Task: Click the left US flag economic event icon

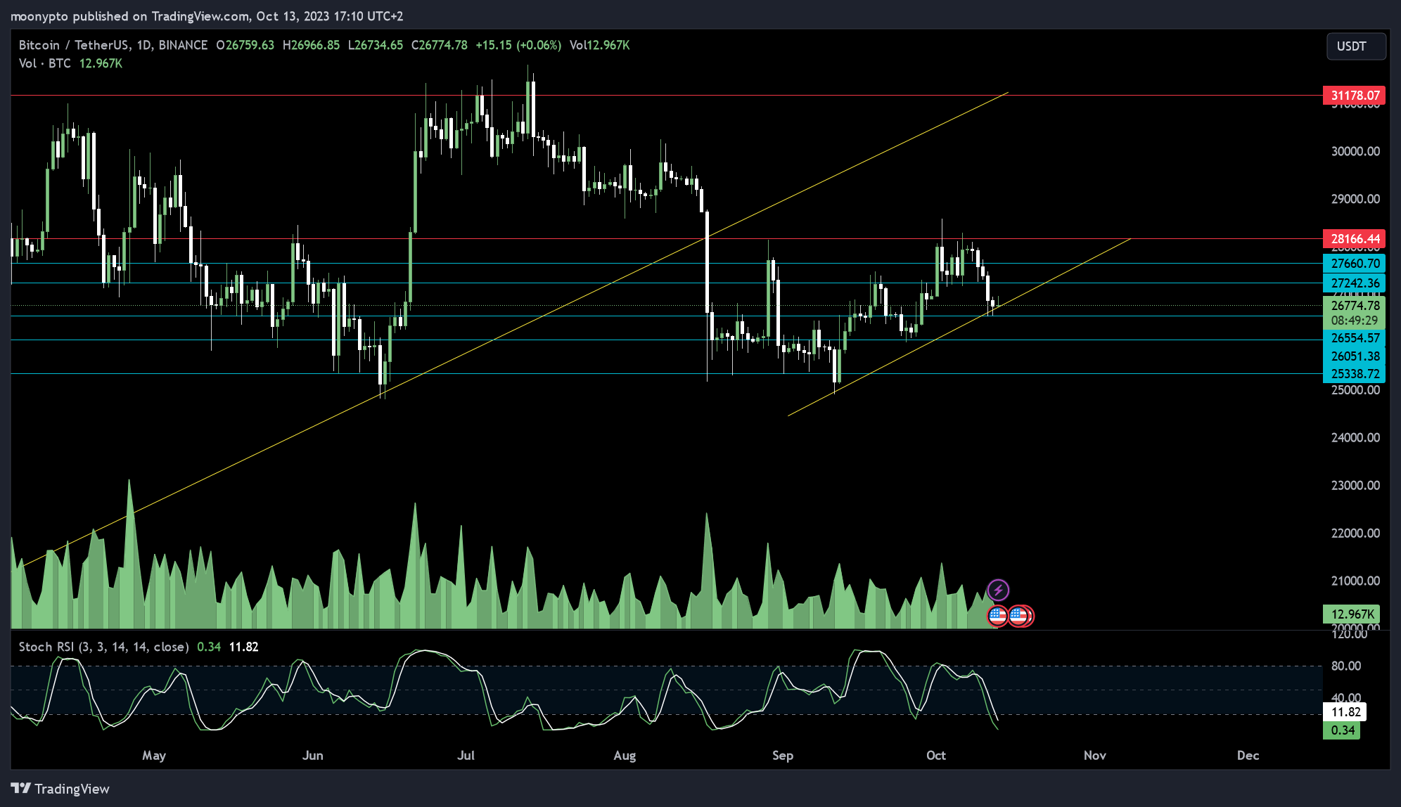Action: tap(997, 616)
